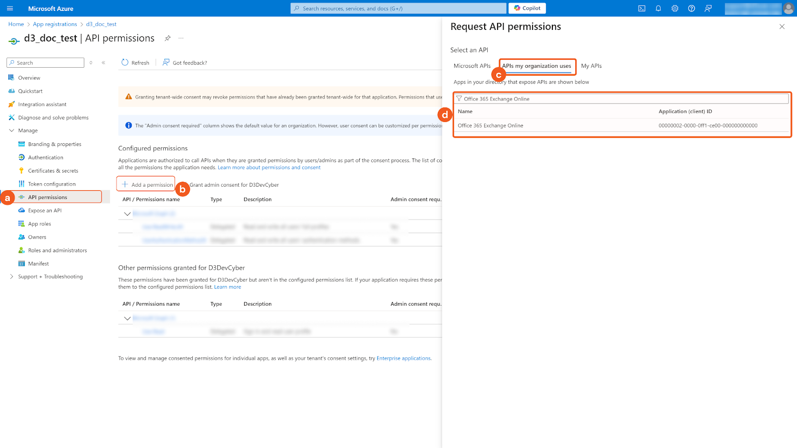The width and height of the screenshot is (797, 448).
Task: Launch Copilot from the top bar
Action: 527,8
